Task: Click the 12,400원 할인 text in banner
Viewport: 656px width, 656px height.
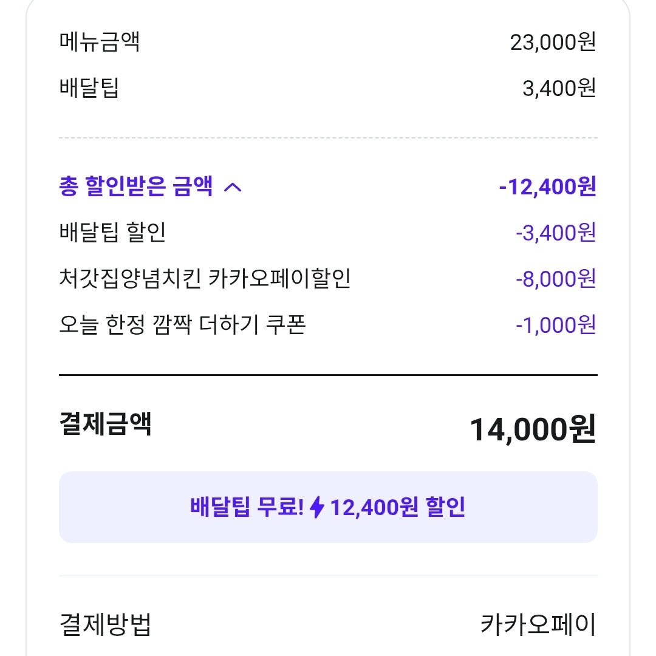Action: coord(398,507)
